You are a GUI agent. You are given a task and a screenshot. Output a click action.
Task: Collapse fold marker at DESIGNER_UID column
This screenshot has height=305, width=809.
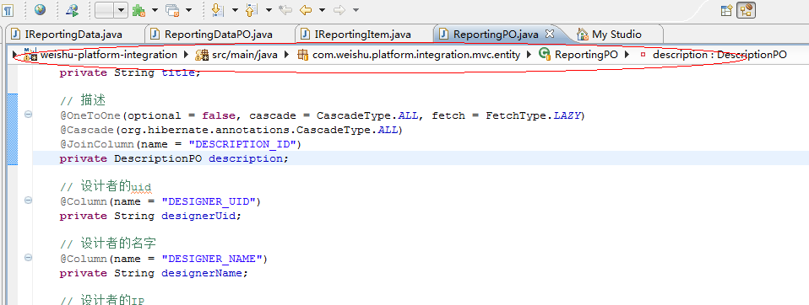tap(28, 200)
